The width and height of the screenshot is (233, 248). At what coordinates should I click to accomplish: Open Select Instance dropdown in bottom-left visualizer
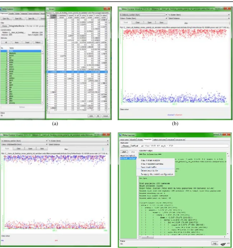(x=79, y=144)
